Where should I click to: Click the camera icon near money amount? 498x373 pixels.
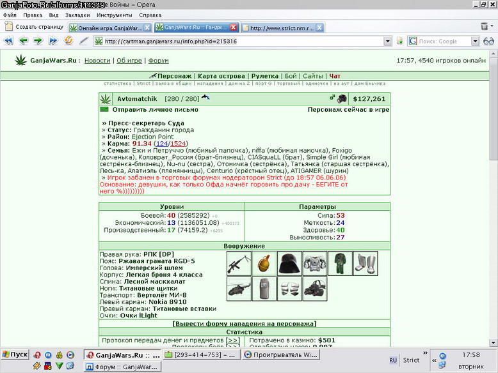(342, 98)
